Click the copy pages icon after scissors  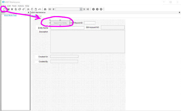coord(32,9)
